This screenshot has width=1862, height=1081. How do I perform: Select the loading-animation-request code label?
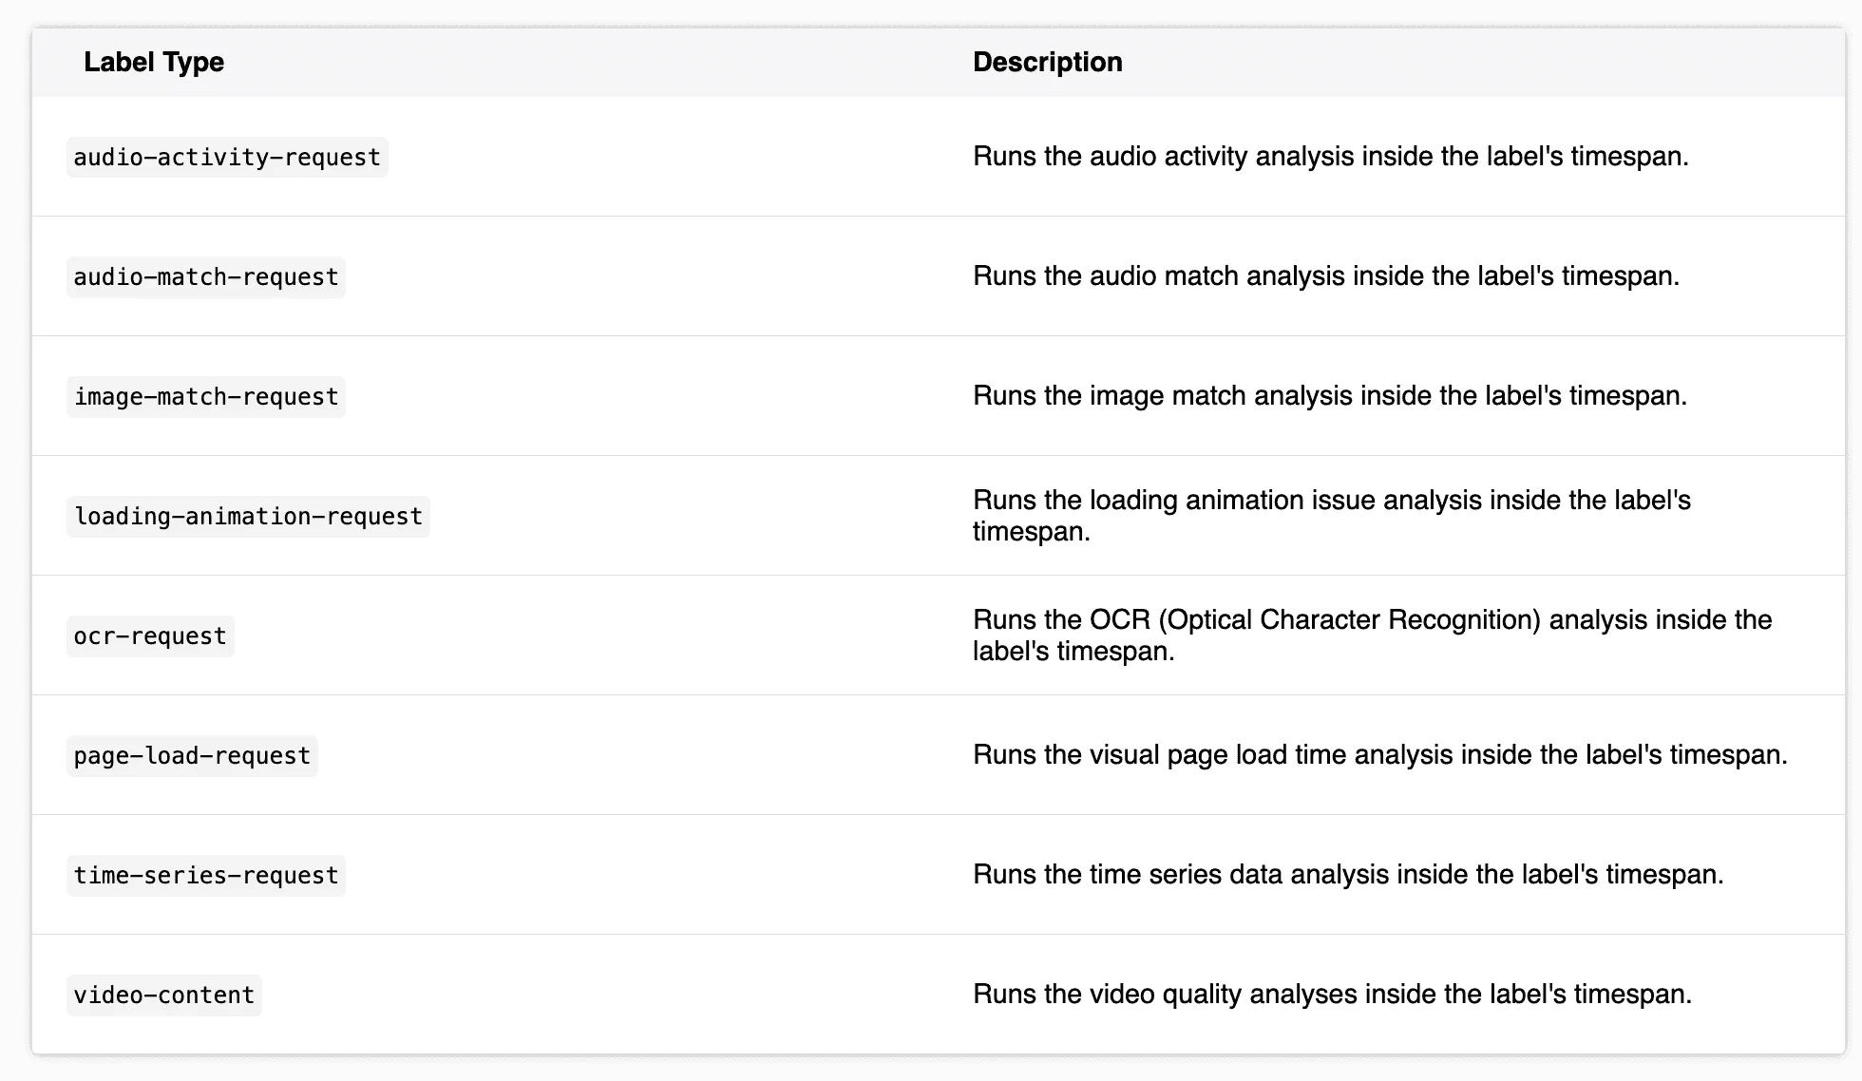point(248,516)
